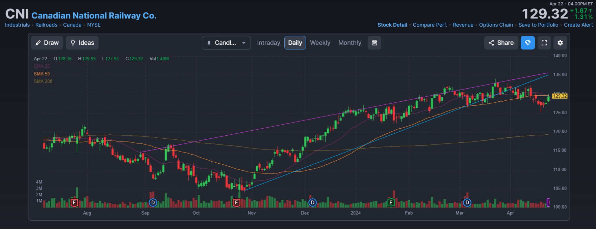Open the NYSE exchange link
This screenshot has width=596, height=229.
(x=94, y=25)
